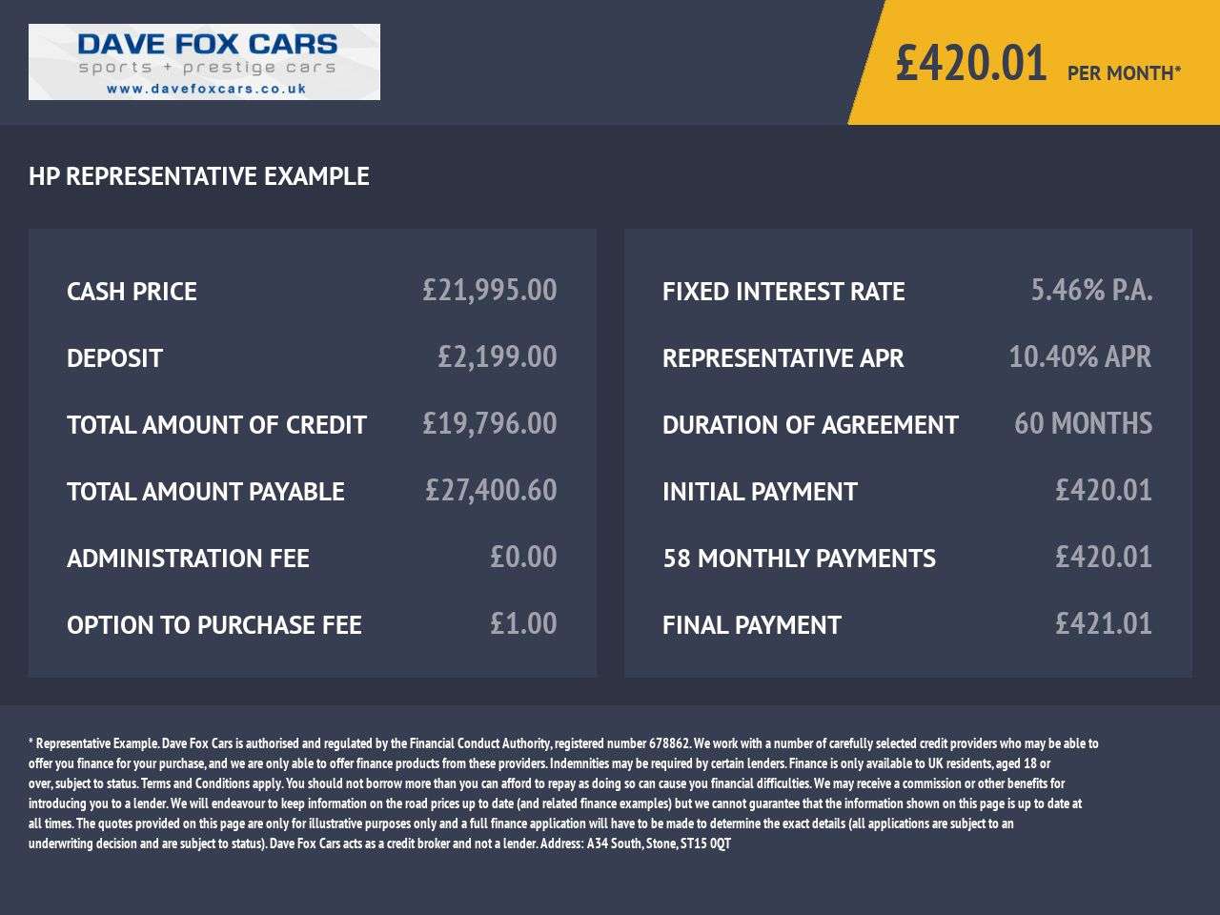This screenshot has height=915, width=1220.
Task: Click the Total Amount Payable value £27,400.60
Action: [x=490, y=491]
